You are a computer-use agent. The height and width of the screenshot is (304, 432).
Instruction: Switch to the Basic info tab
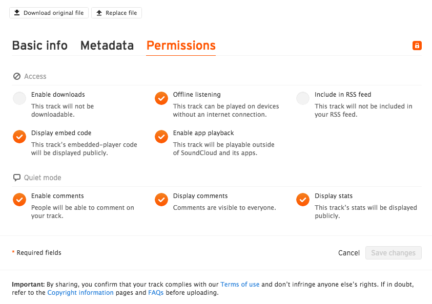(x=40, y=46)
